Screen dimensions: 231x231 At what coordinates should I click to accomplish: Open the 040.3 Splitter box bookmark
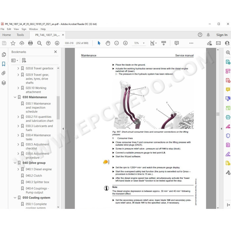(x=37, y=182)
